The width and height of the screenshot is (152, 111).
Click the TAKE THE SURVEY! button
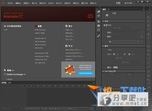[x=86, y=73]
